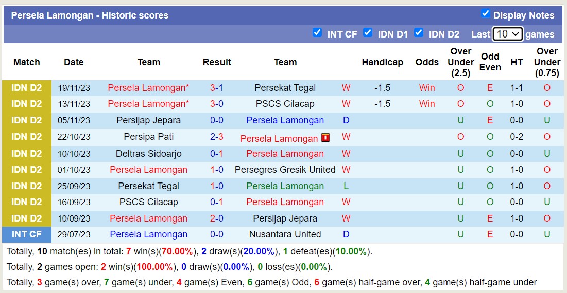Click the Over Under (2.5) column header
Image resolution: width=567 pixels, height=293 pixels.
pyautogui.click(x=461, y=62)
